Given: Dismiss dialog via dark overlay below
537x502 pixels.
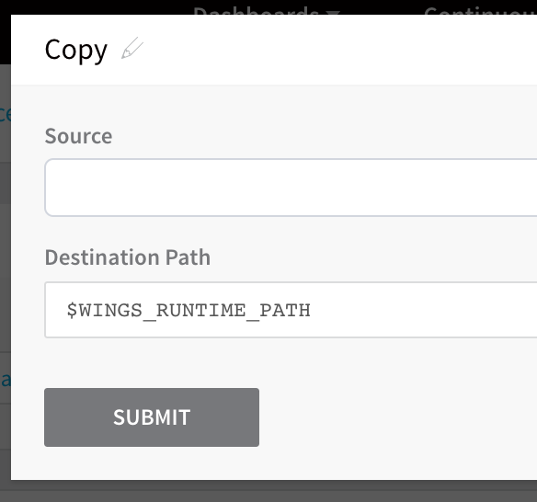Looking at the screenshot, I should (x=268, y=491).
